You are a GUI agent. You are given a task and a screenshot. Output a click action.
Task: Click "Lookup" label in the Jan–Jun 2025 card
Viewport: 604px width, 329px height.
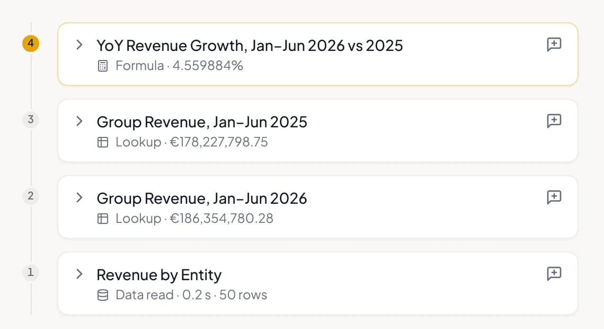point(138,142)
